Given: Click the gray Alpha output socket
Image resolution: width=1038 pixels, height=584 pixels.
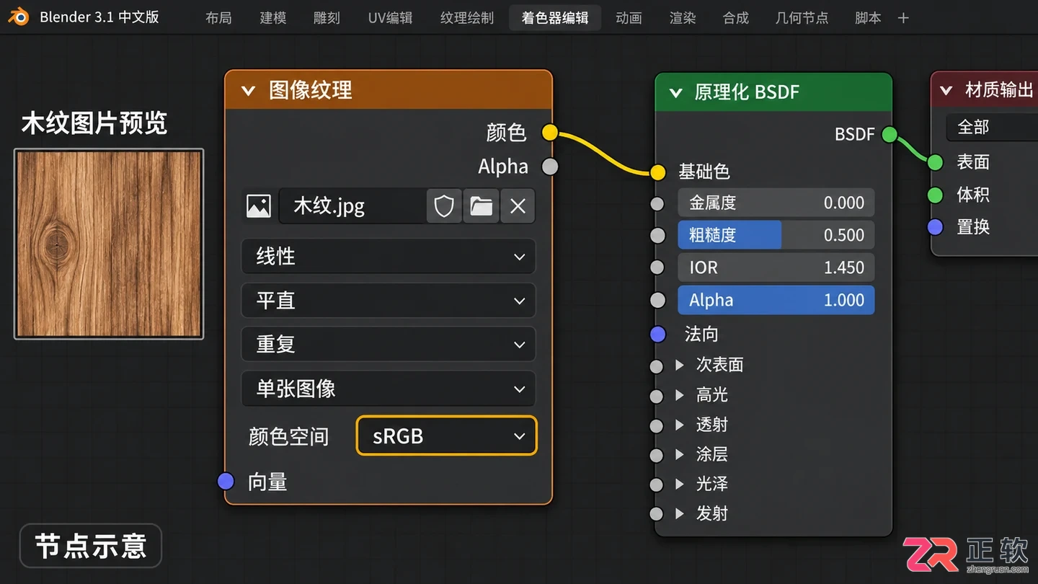Looking at the screenshot, I should [549, 167].
